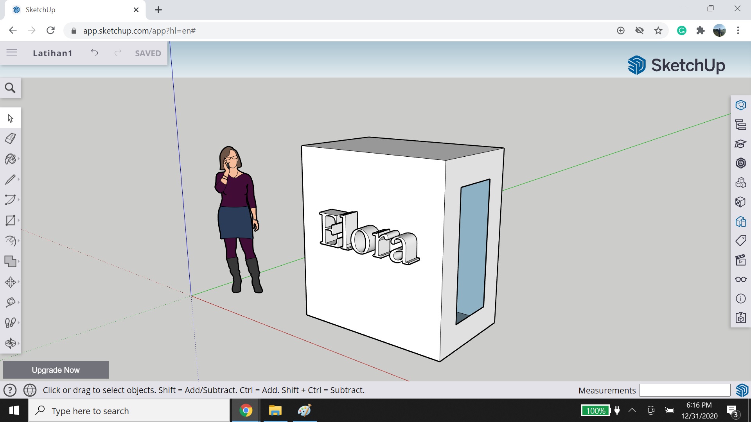751x422 pixels.
Task: Open the Materials panel
Action: 740,202
